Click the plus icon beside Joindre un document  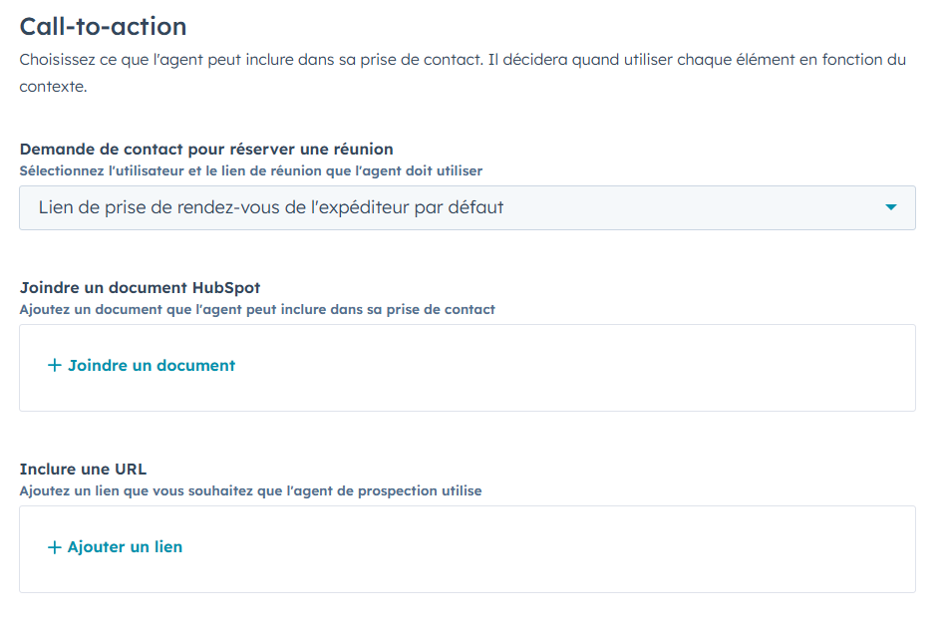[x=54, y=365]
